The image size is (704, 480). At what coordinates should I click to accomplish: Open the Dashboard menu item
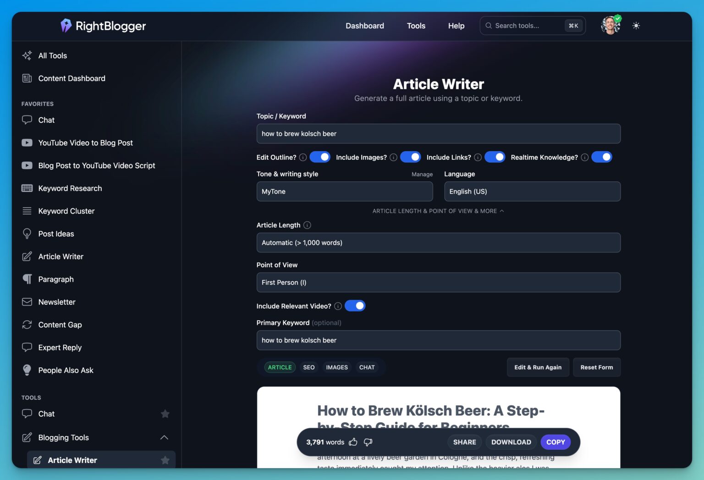[364, 26]
